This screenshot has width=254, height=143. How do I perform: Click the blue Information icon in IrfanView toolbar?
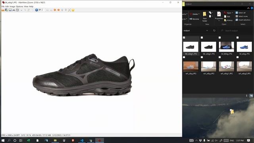pos(37,10)
